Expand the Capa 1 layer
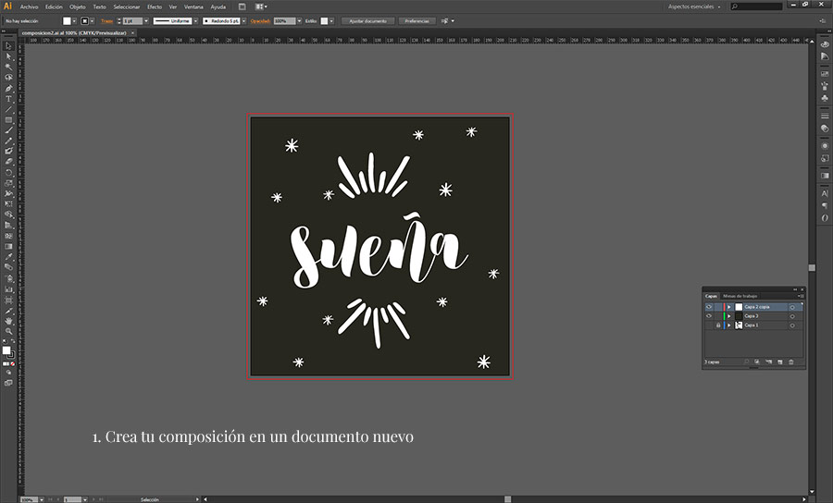833x503 pixels. point(729,325)
